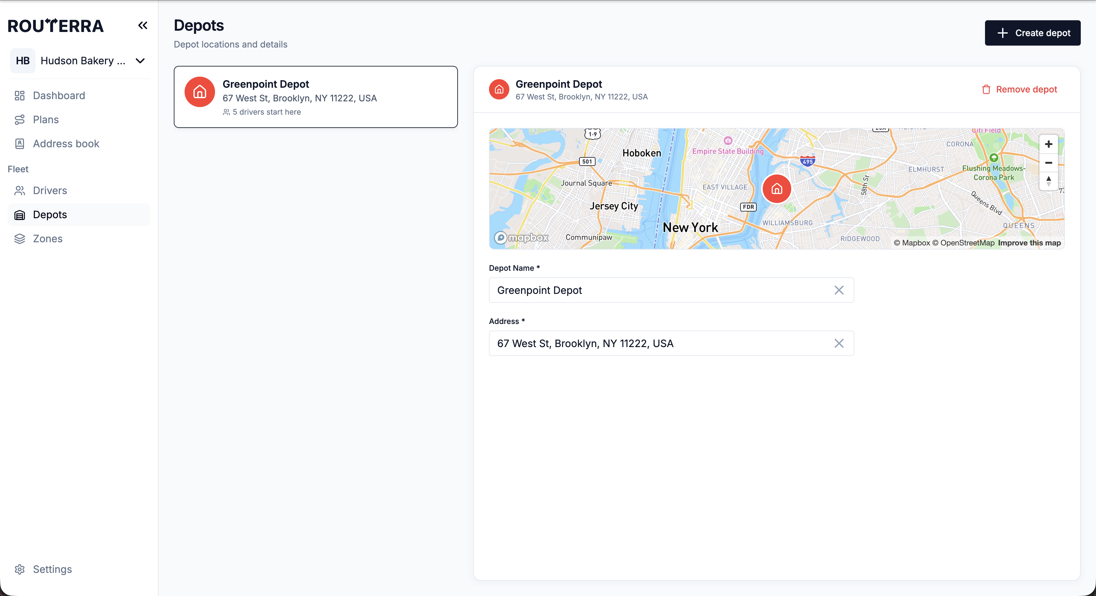
Task: Reset map bearing with compass icon
Action: (x=1048, y=181)
